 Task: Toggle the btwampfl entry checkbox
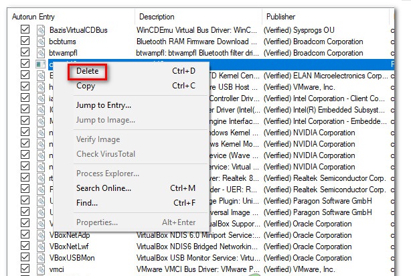[25, 52]
